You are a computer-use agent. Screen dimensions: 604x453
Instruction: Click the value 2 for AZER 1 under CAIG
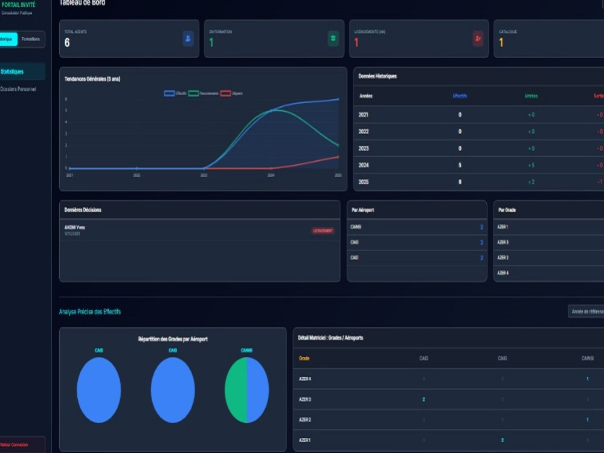pos(503,440)
